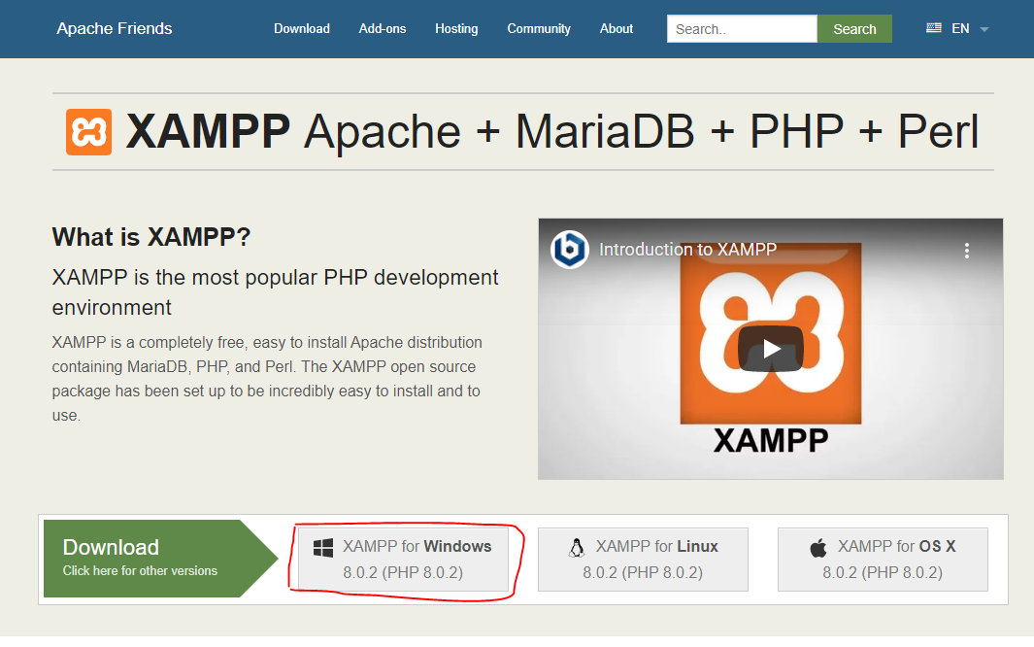Click the green Search button

[854, 29]
